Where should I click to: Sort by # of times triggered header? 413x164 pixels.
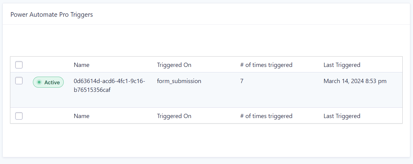(x=266, y=65)
